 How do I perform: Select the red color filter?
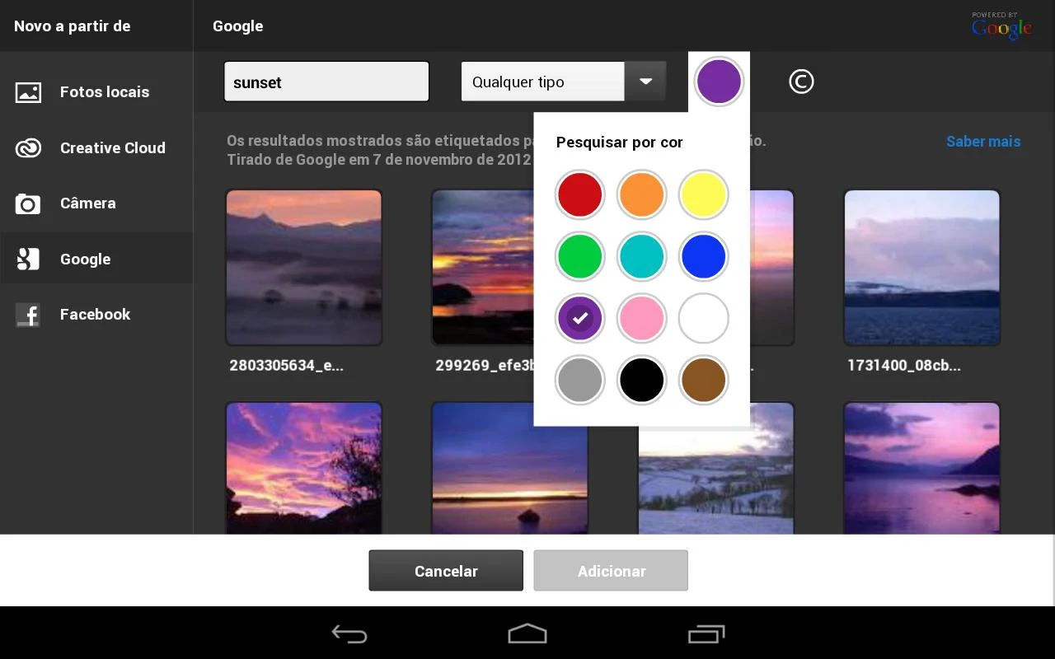pos(579,194)
